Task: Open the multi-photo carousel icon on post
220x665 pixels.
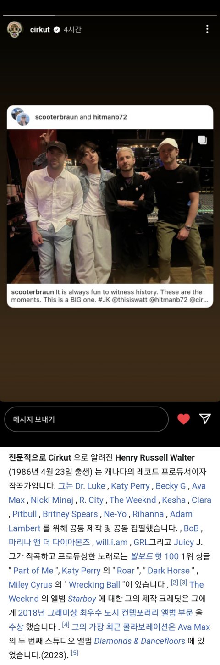Action: [x=202, y=140]
